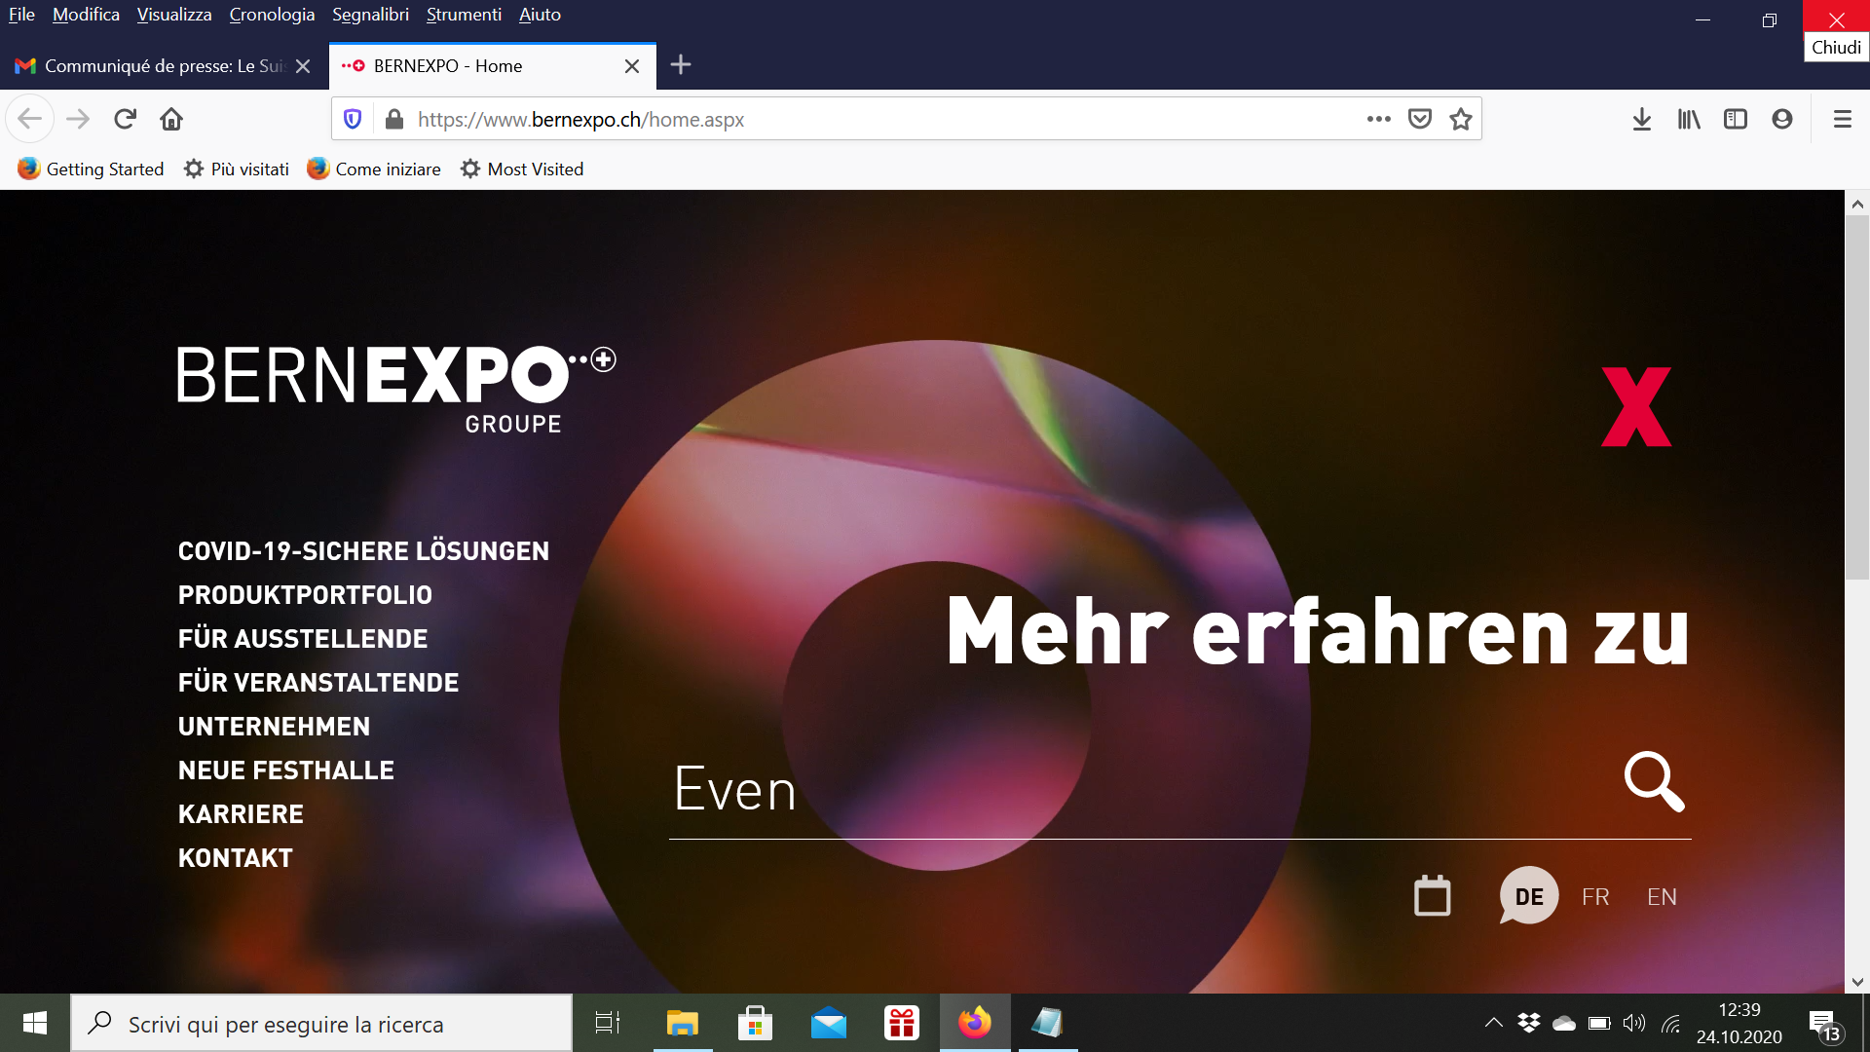Switch site language to FR

1595,897
